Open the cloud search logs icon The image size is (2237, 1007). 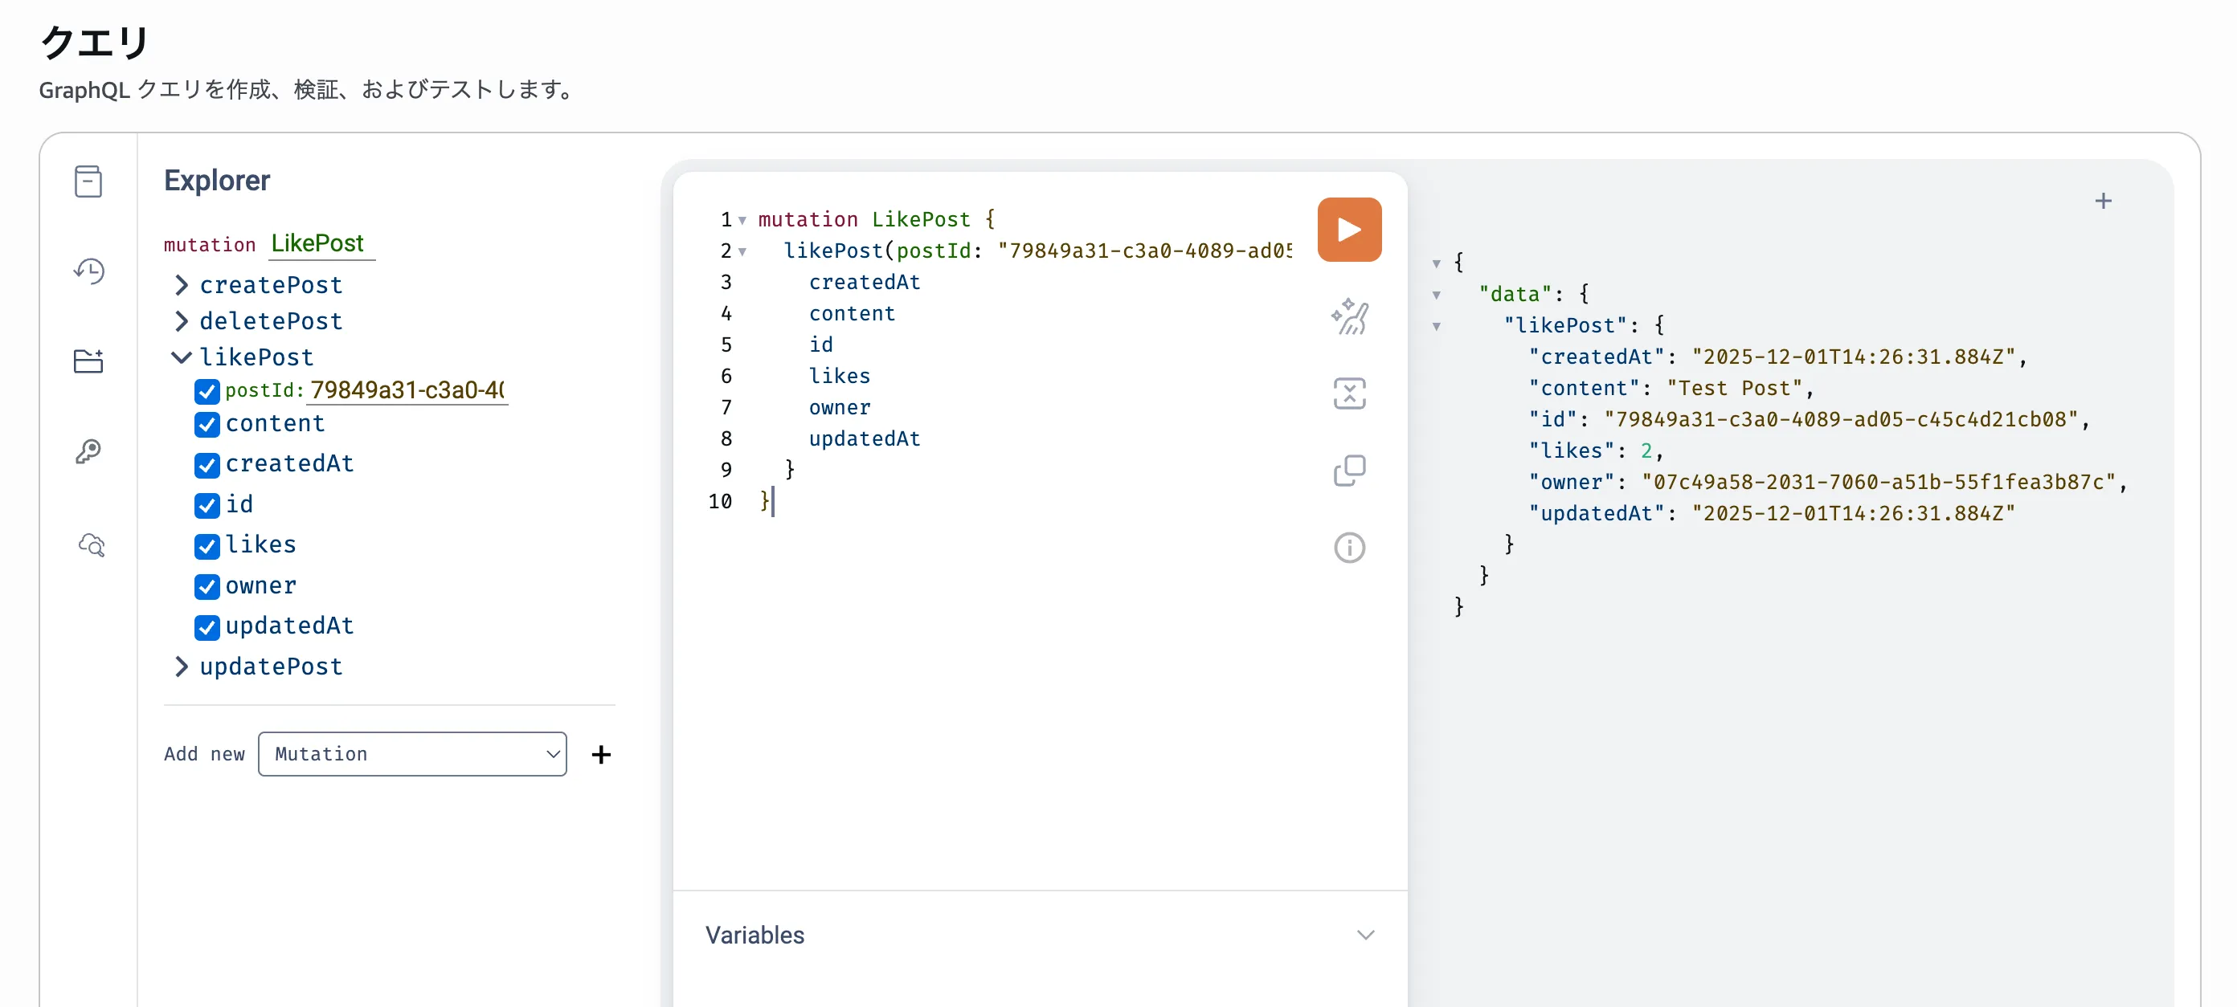[x=90, y=545]
